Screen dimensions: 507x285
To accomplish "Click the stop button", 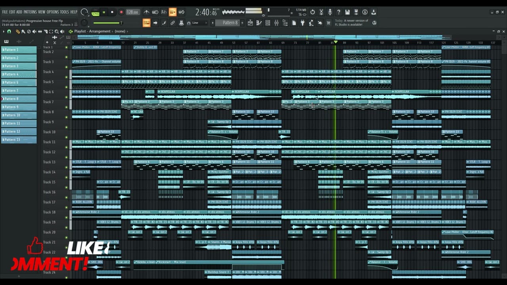I will pos(112,12).
